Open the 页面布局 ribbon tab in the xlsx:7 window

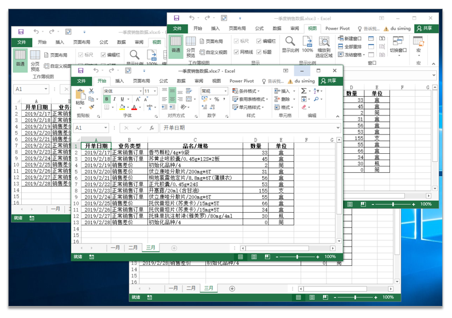click(141, 81)
